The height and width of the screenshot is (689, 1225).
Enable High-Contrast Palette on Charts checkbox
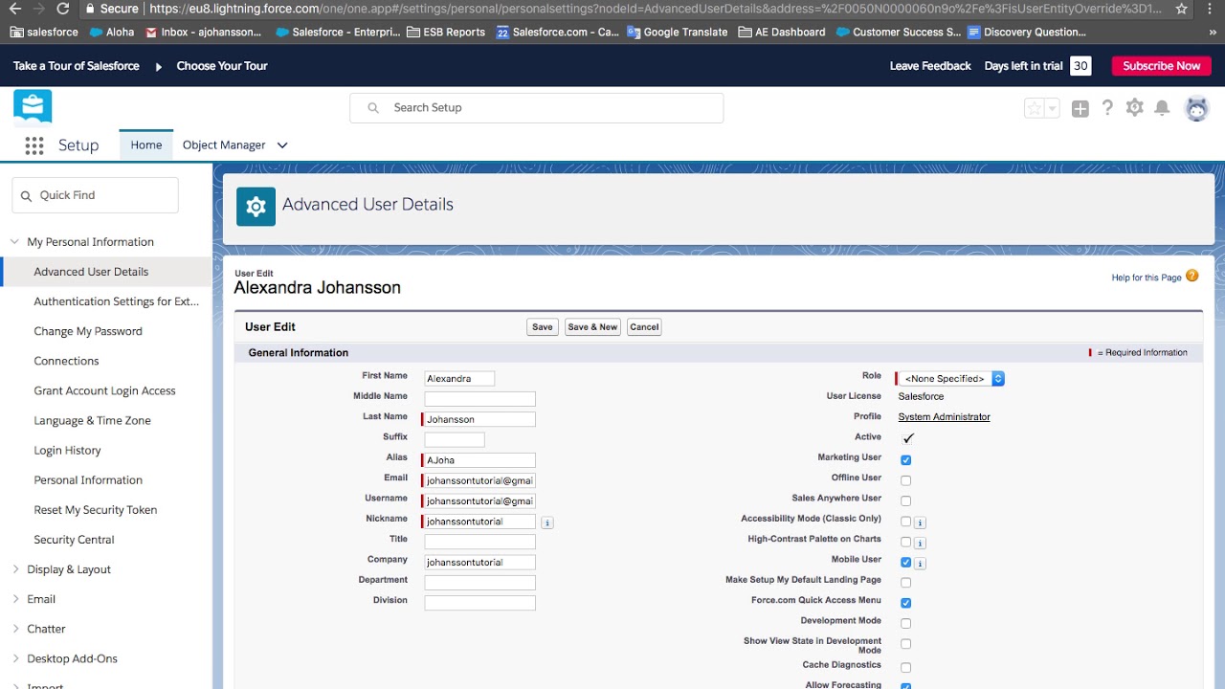pos(905,542)
